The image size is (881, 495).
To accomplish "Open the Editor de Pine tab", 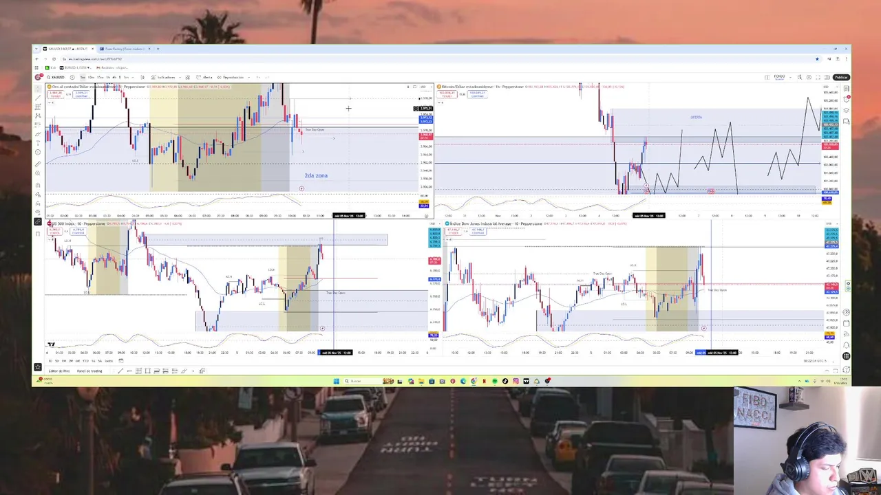I will pyautogui.click(x=59, y=371).
